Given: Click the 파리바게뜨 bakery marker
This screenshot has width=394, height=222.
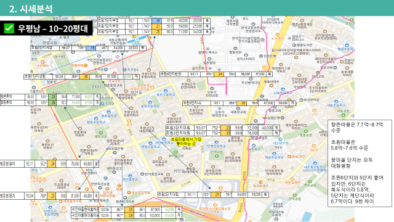Looking at the screenshot, I should pos(260,183).
